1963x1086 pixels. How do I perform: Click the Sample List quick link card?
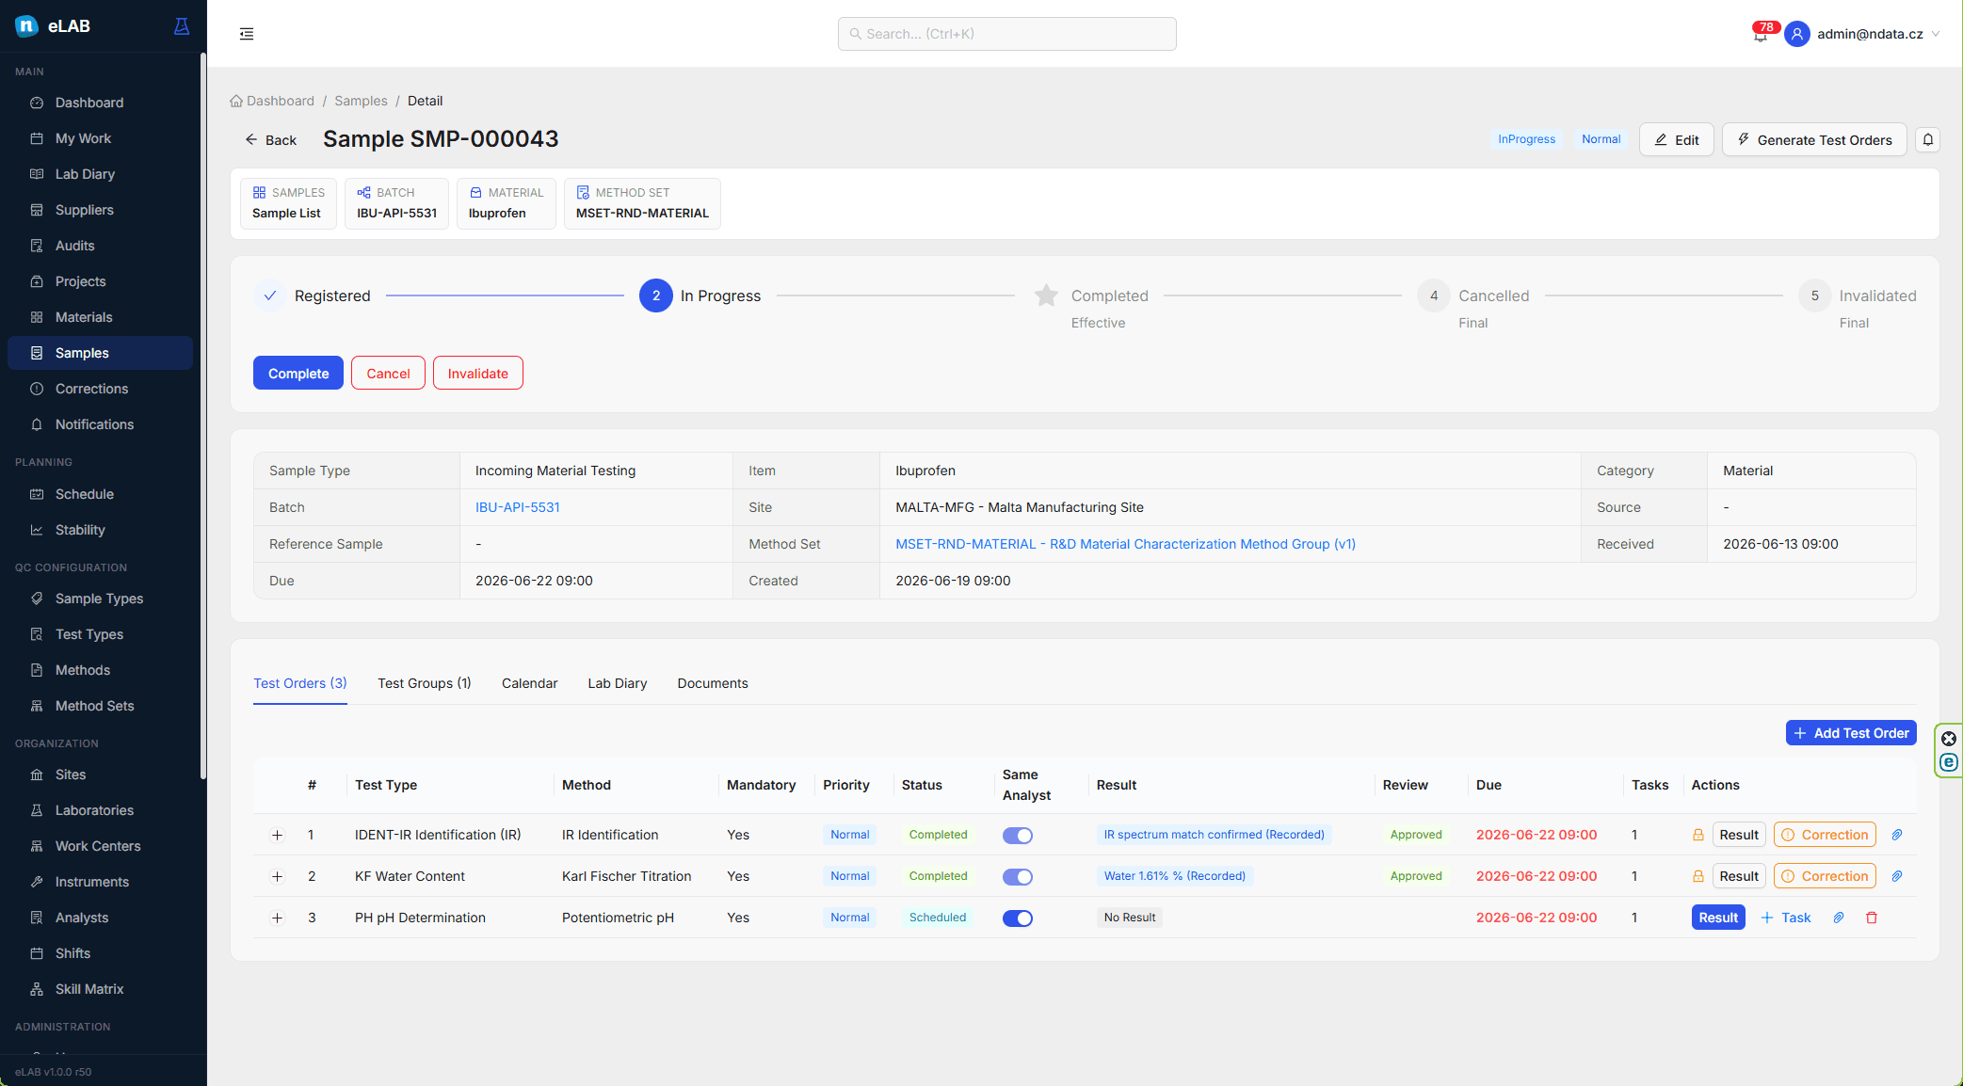coord(288,203)
